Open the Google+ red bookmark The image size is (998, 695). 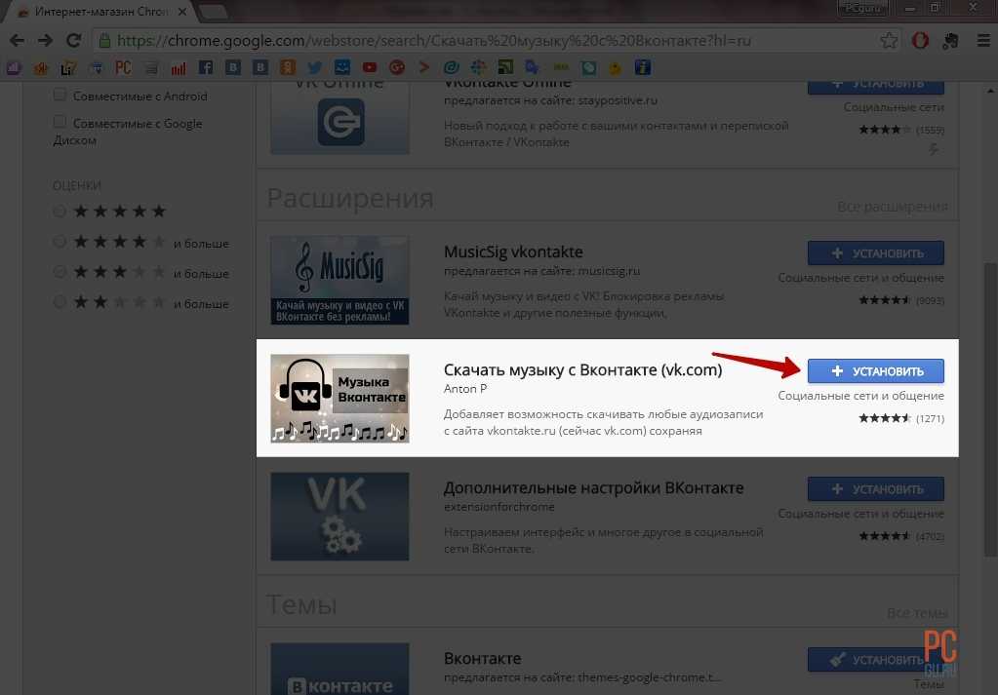396,67
